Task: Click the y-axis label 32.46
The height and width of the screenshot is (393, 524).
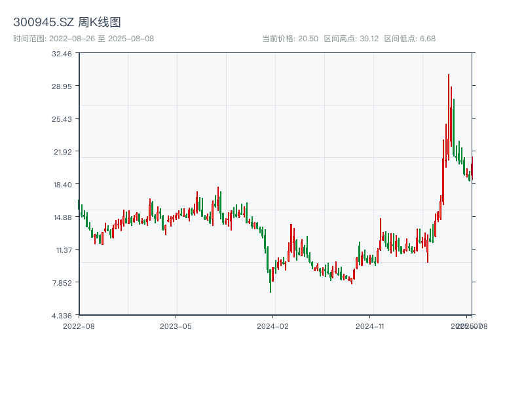Action: [x=62, y=54]
